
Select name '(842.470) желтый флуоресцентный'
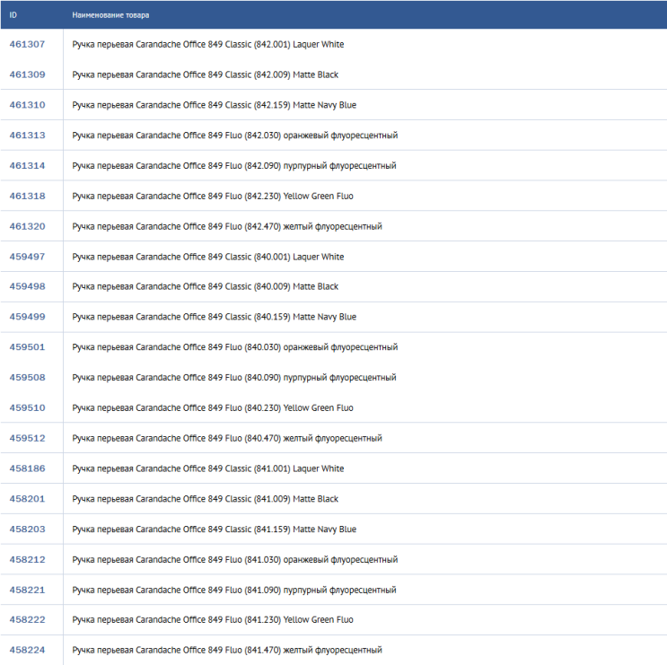(x=313, y=226)
